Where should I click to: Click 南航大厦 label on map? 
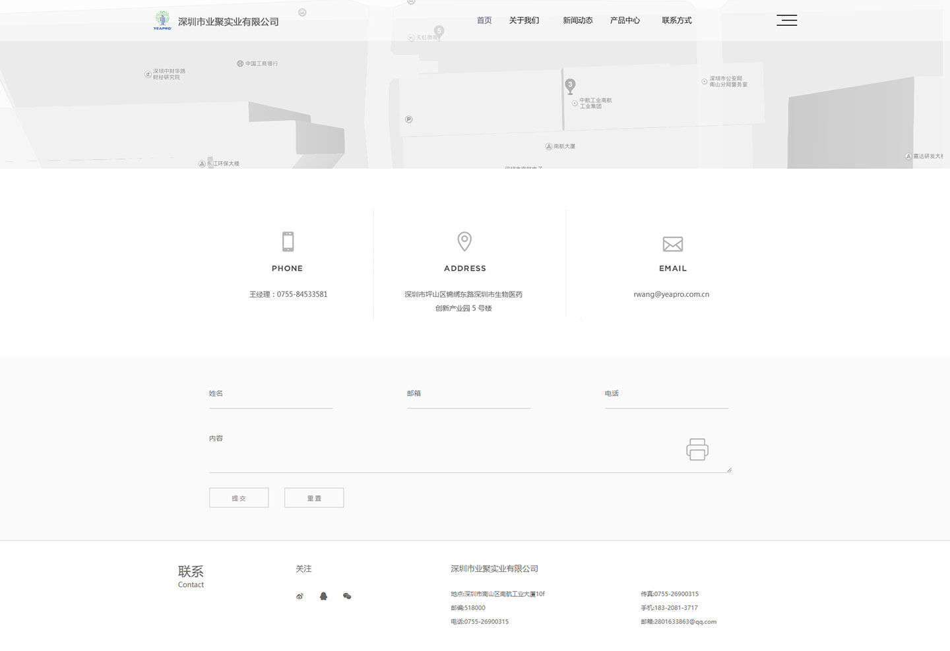tap(564, 146)
